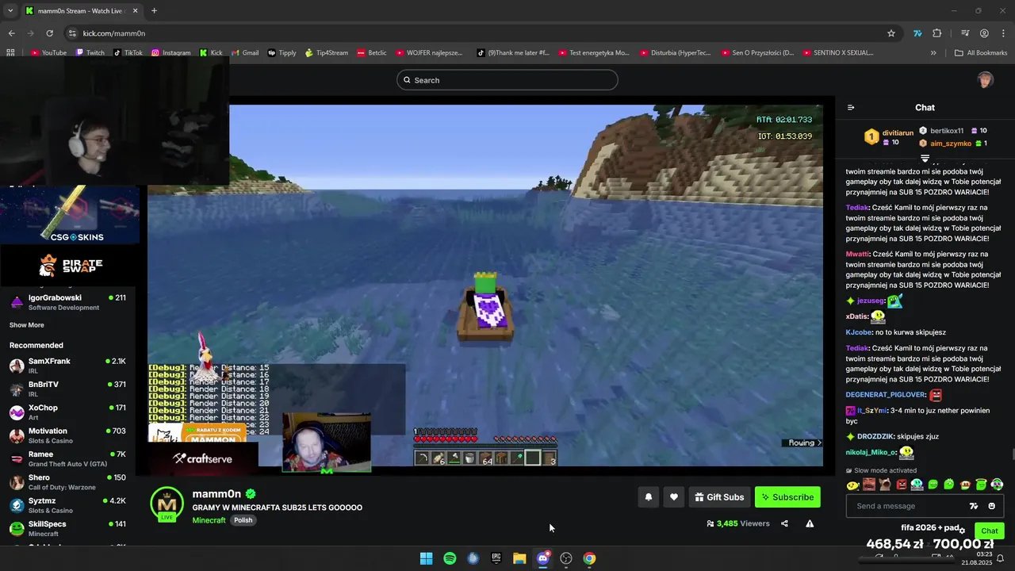Open Ramee recommended channel
1015x571 pixels.
point(67,459)
